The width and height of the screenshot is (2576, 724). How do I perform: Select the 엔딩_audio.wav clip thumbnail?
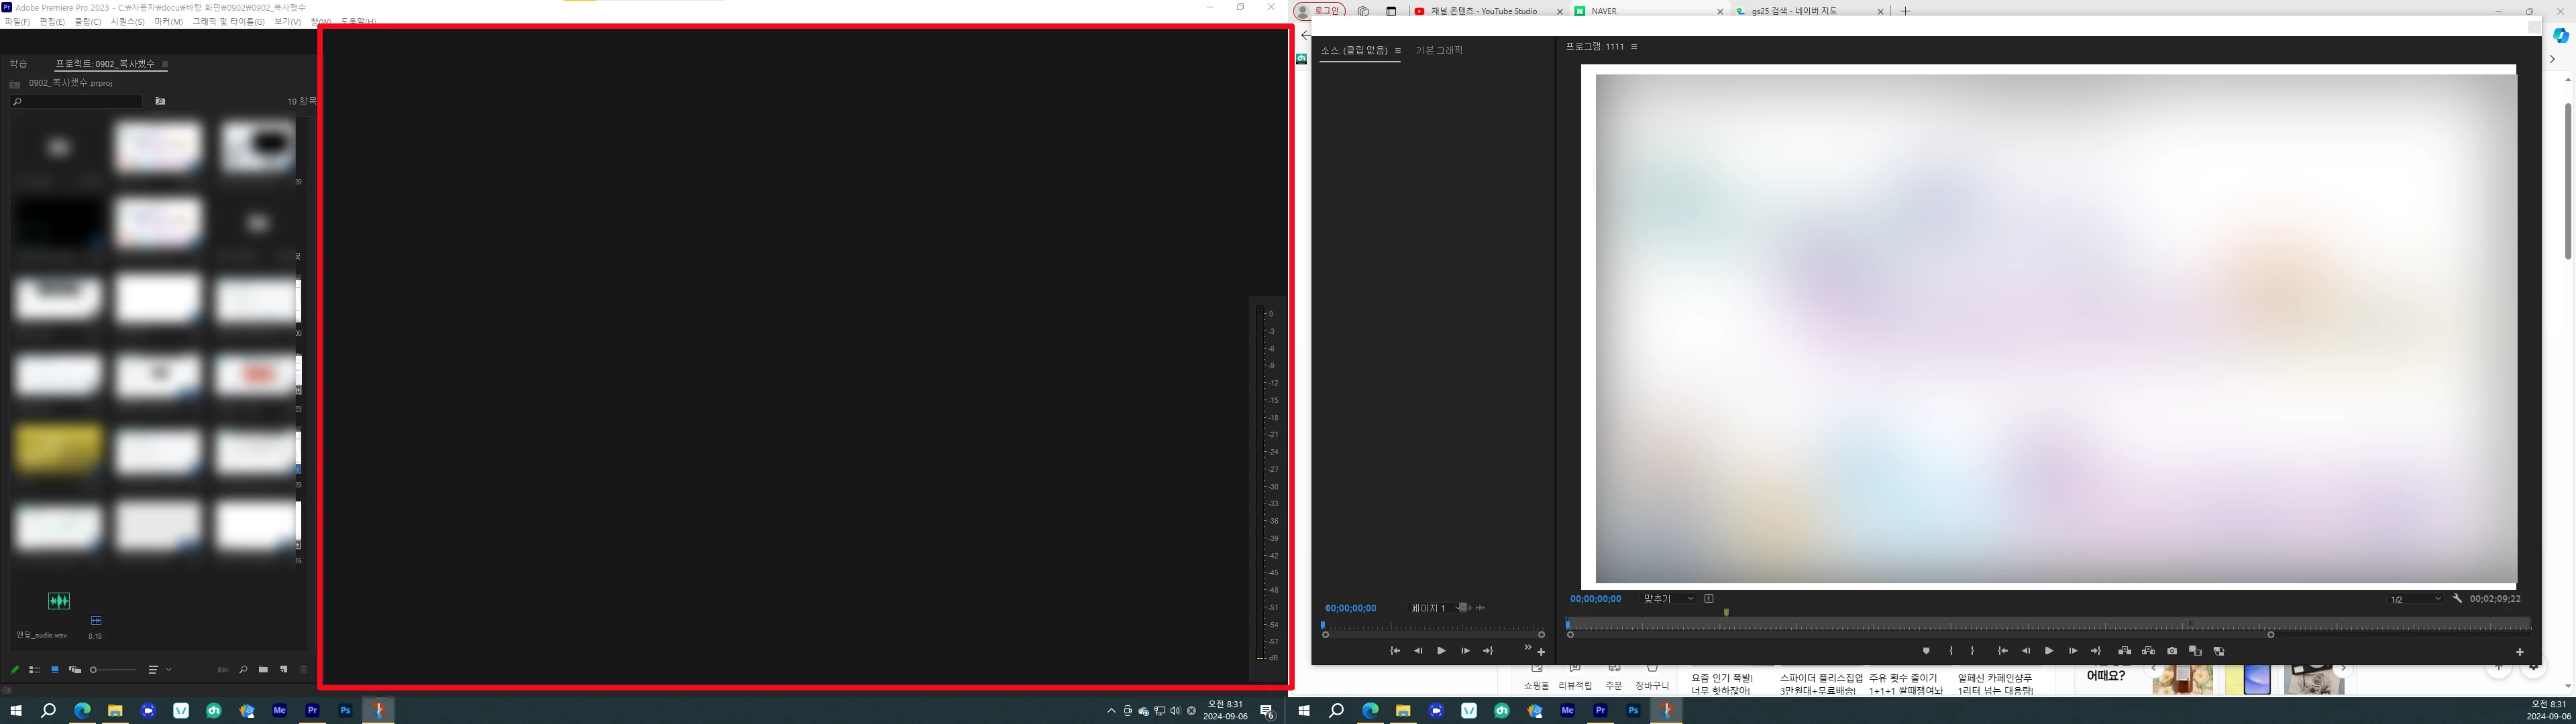point(59,601)
